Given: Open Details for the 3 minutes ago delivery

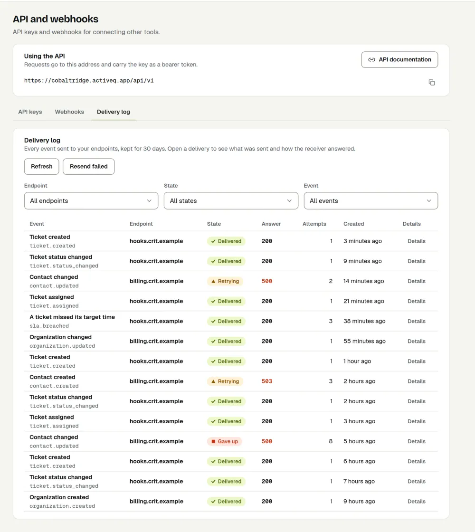Looking at the screenshot, I should tap(416, 241).
